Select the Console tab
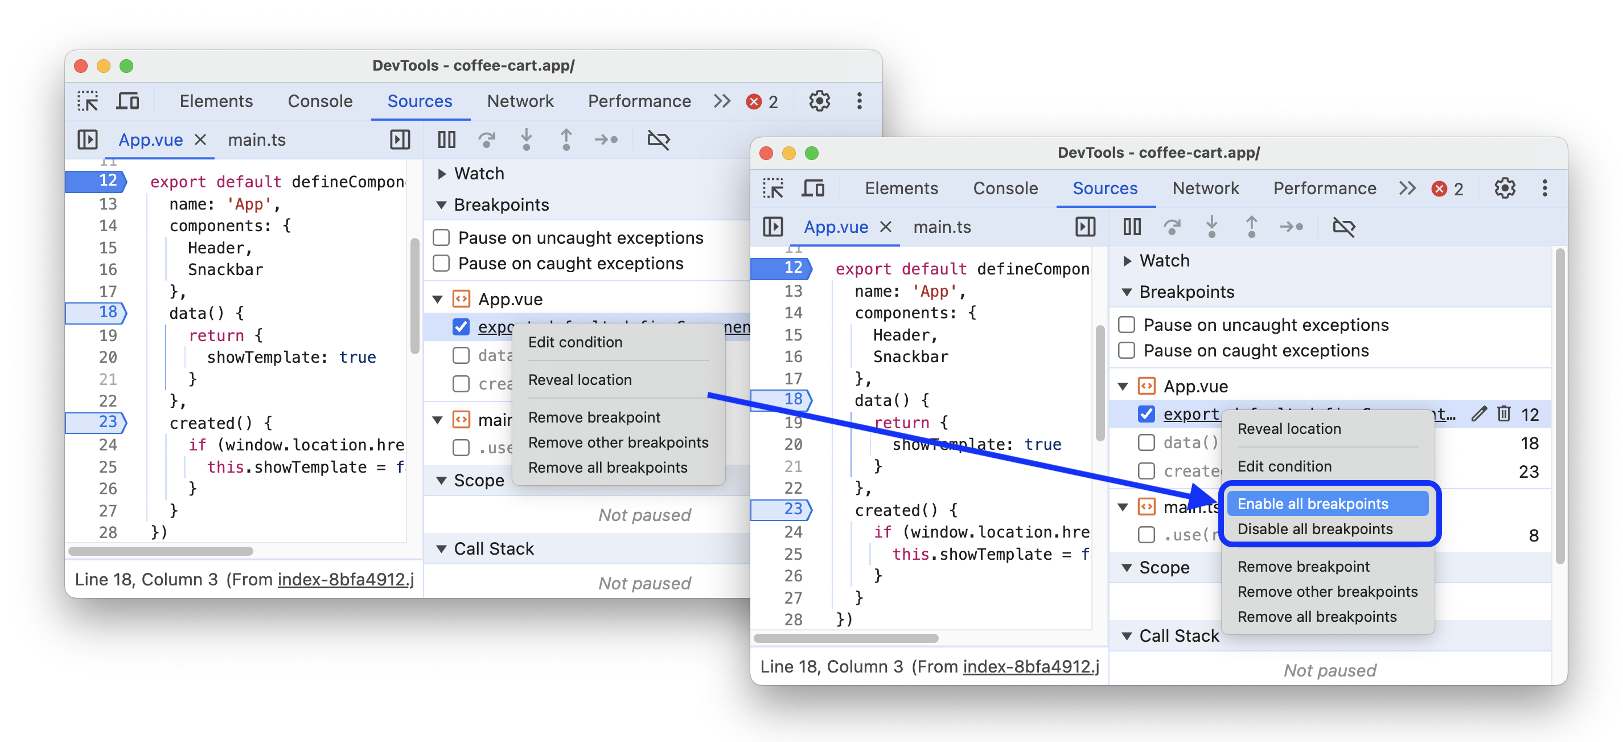 pyautogui.click(x=318, y=101)
